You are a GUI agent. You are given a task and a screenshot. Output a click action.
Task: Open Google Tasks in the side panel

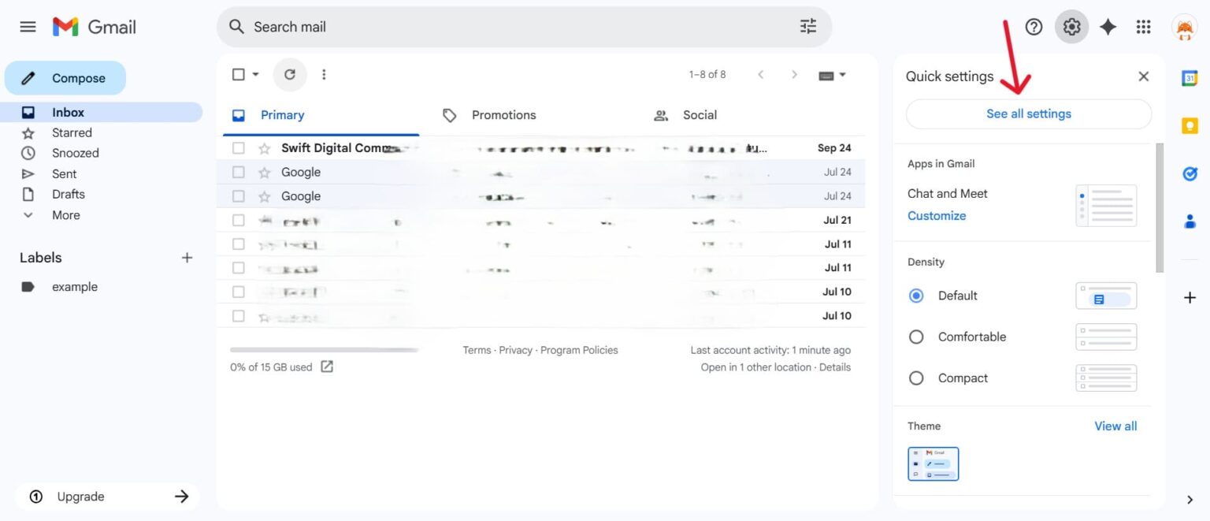coord(1190,173)
